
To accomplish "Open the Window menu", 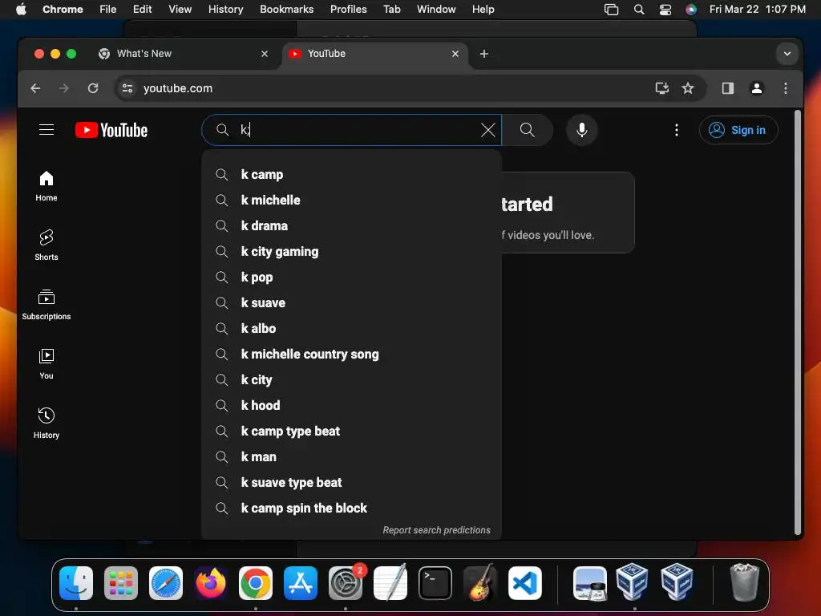I will click(x=436, y=9).
